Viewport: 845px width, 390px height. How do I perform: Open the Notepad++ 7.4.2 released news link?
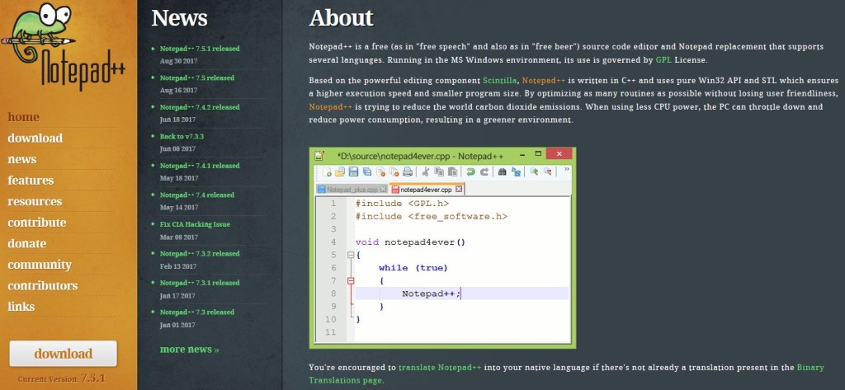[x=200, y=107]
